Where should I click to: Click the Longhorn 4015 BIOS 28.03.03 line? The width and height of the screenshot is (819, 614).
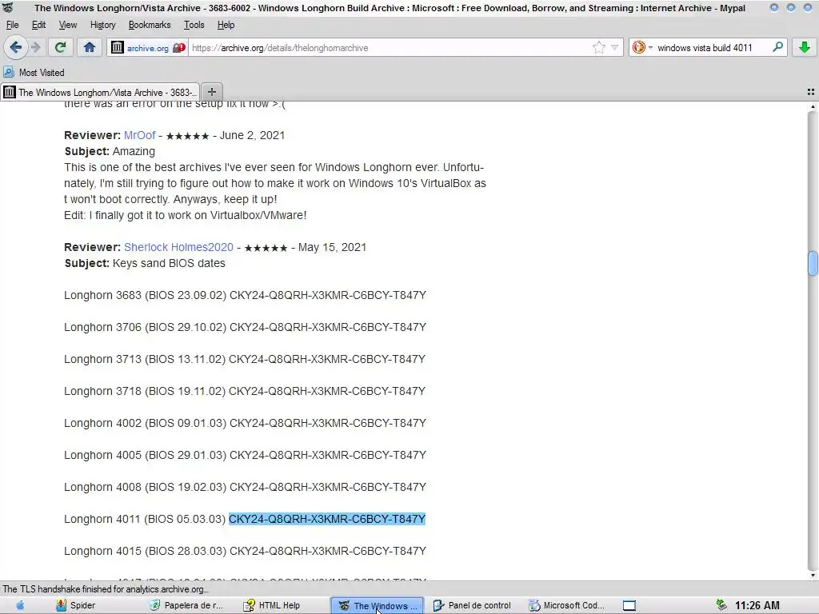coord(245,551)
